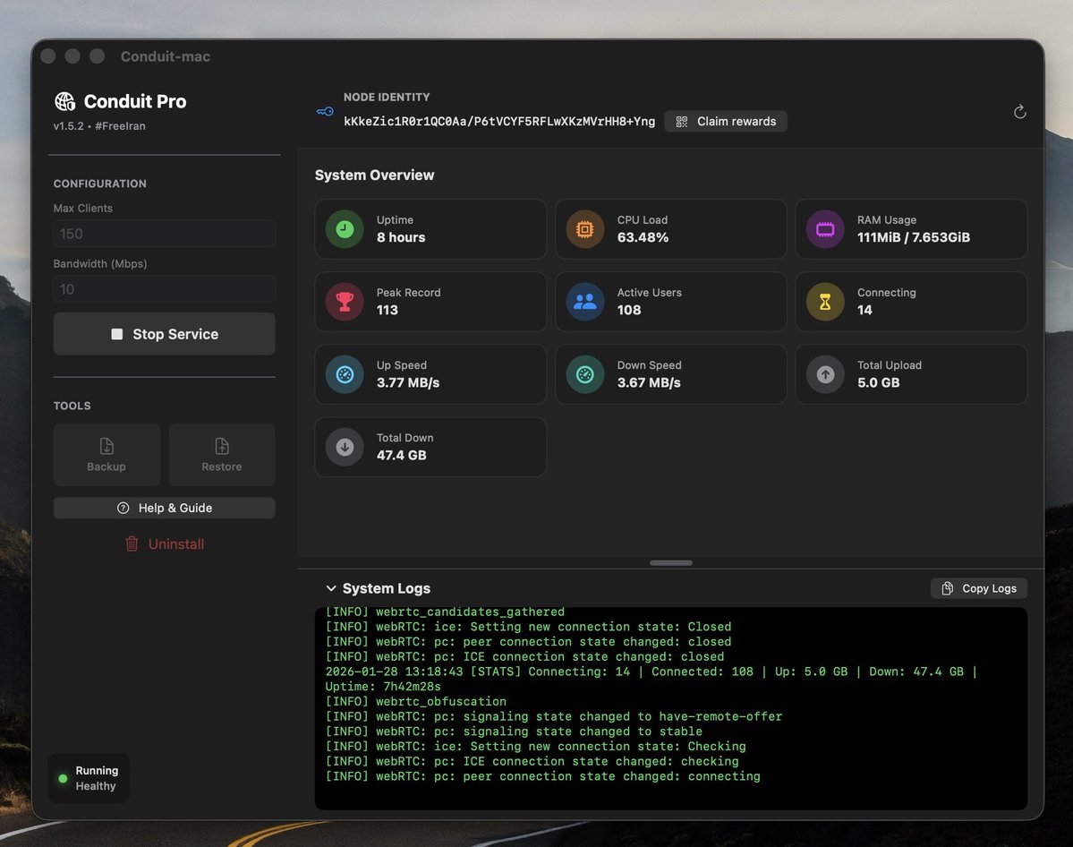Click the red trash Uninstall icon
Viewport: 1073px width, 847px height.
tap(132, 543)
